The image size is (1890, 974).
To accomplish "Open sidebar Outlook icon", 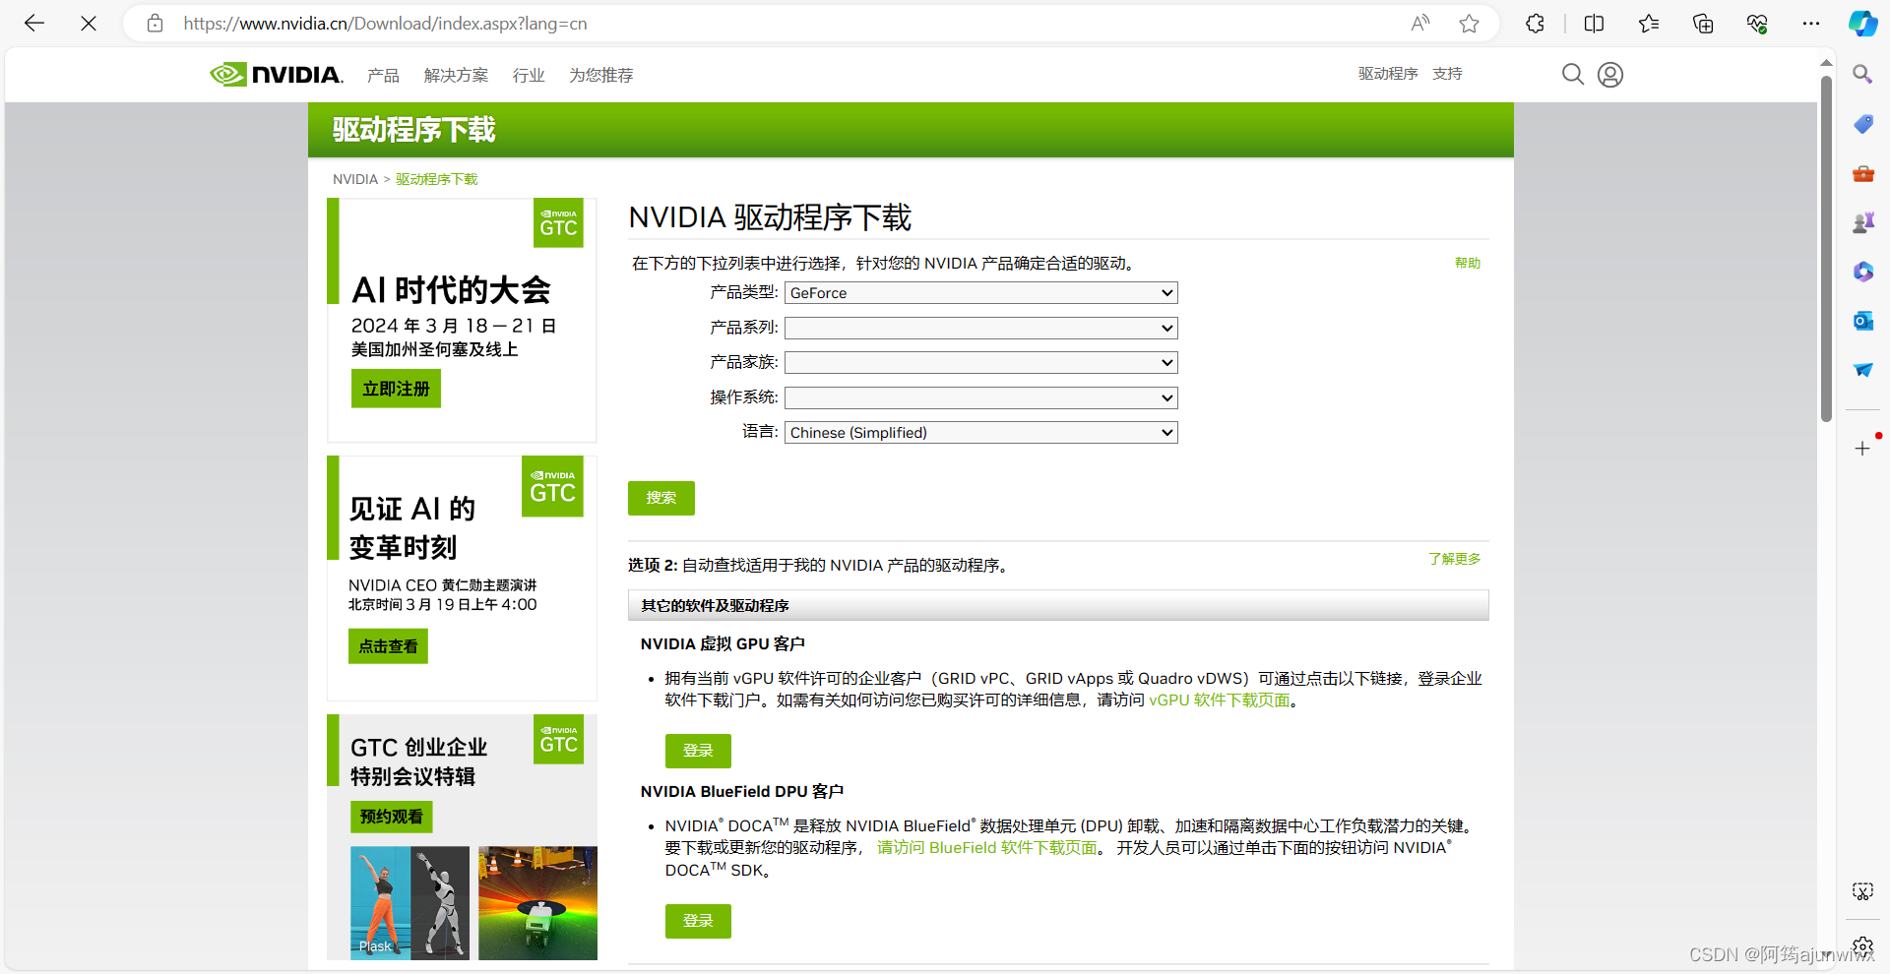I will [1862, 321].
